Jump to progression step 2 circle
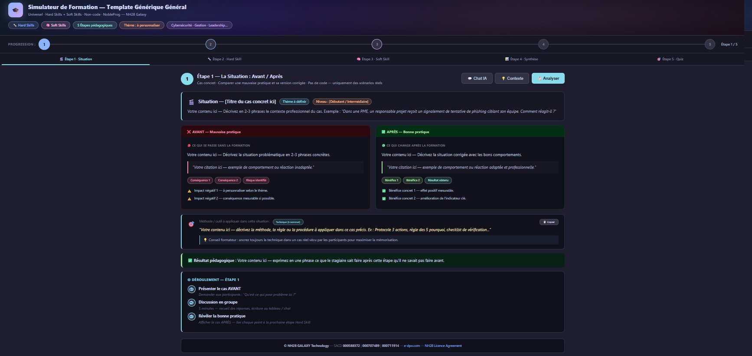The width and height of the screenshot is (752, 356). point(210,44)
